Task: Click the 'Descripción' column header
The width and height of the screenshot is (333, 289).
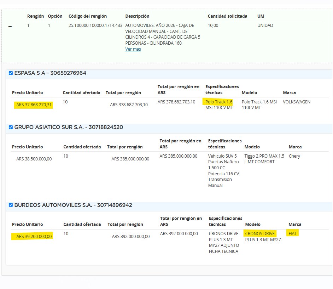Action: click(137, 16)
